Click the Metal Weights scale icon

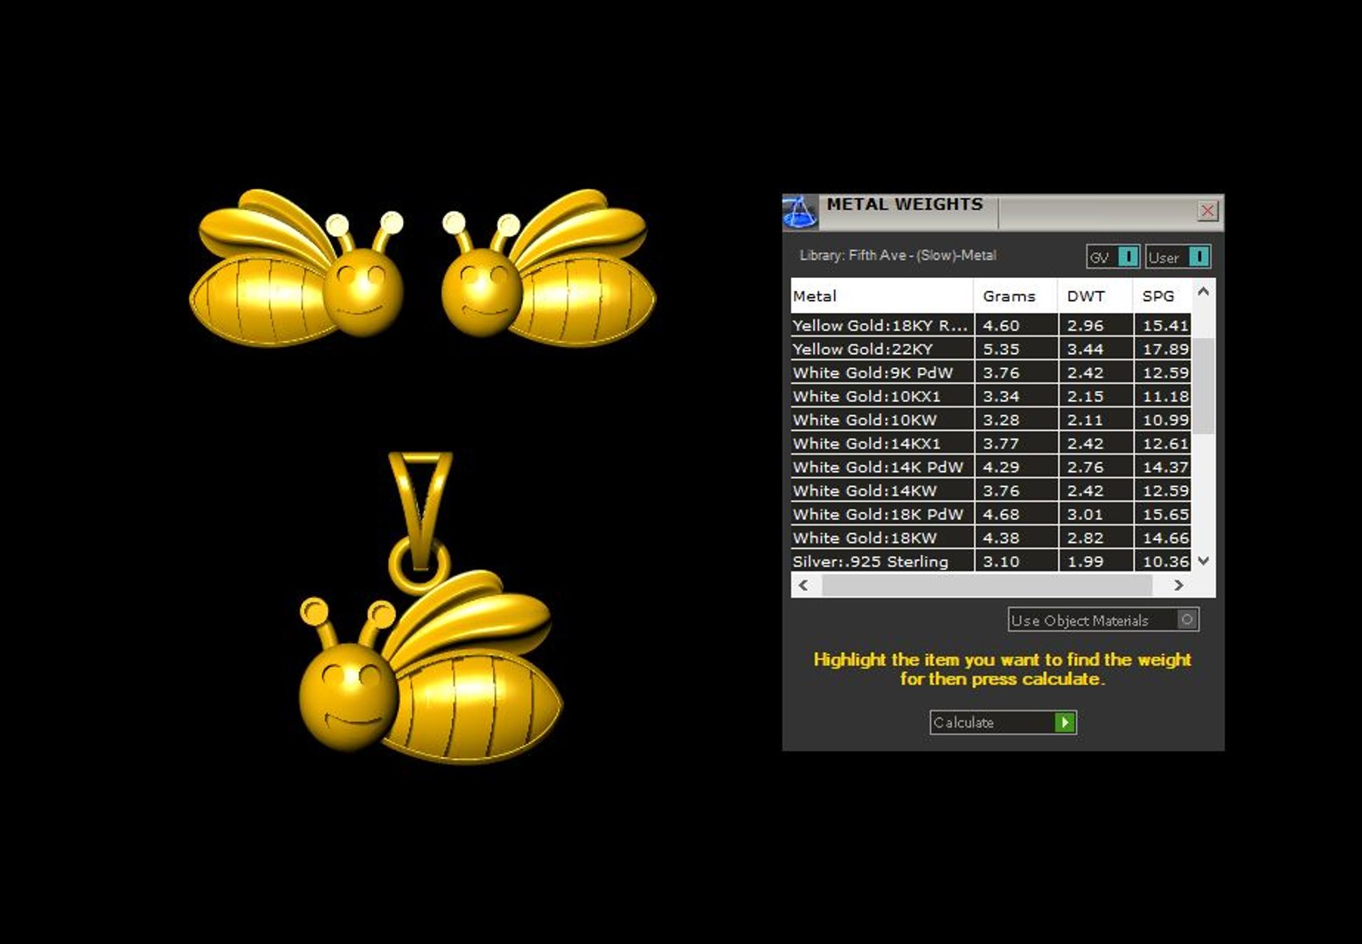(x=799, y=212)
